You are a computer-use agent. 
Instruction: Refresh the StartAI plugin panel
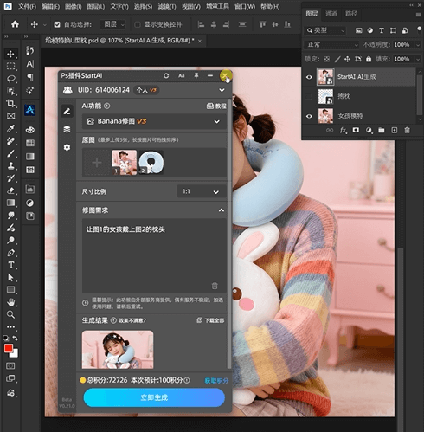pyautogui.click(x=166, y=76)
